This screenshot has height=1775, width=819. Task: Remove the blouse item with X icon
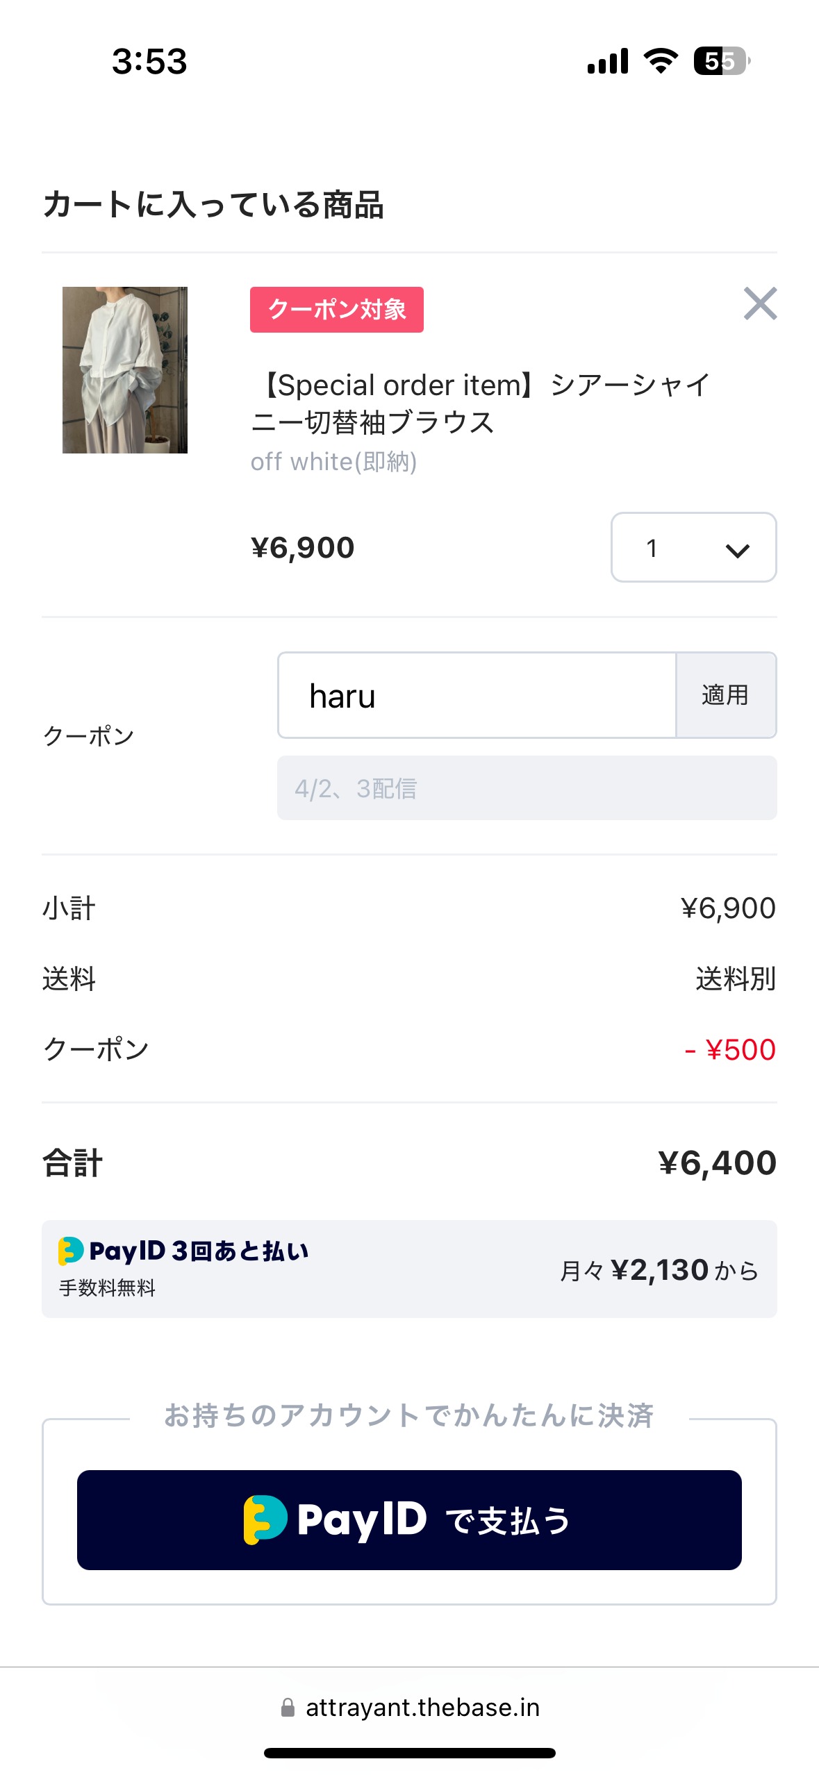coord(760,303)
